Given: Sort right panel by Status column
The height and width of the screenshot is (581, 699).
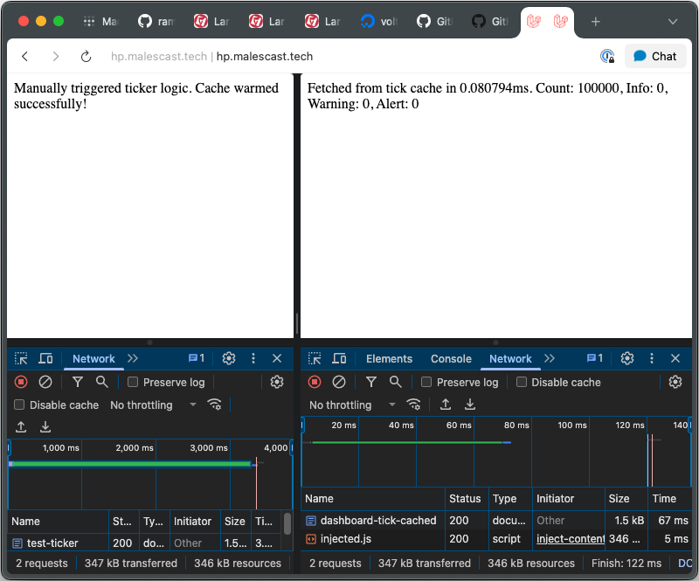Looking at the screenshot, I should tap(465, 499).
